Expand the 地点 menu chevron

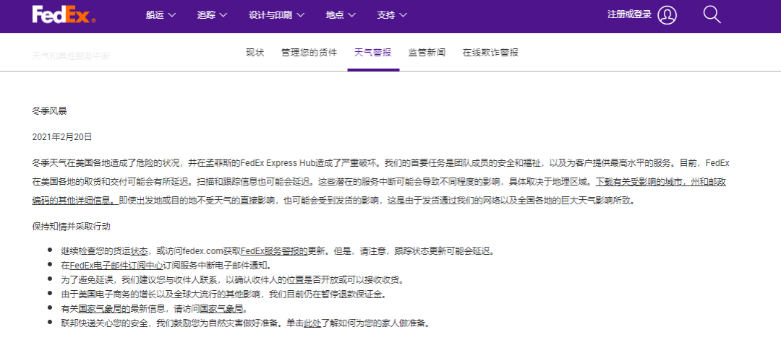pos(351,15)
